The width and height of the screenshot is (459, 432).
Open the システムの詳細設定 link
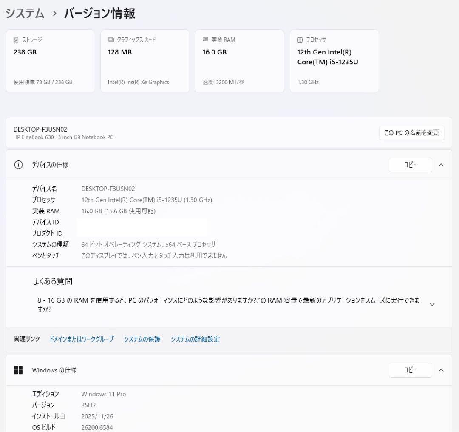click(195, 339)
